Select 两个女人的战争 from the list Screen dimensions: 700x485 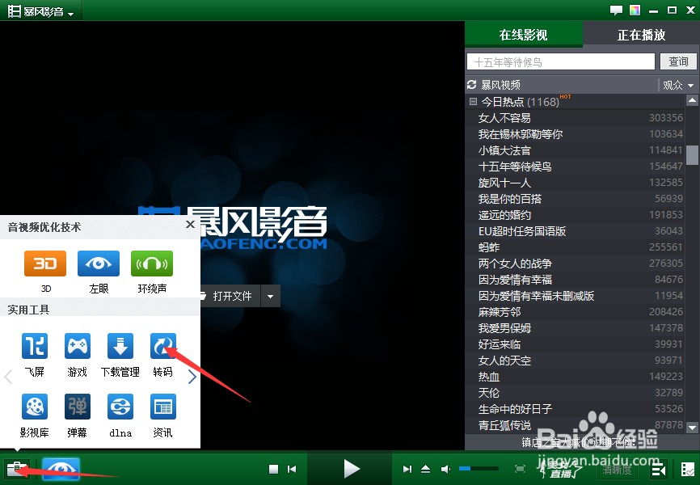(575, 263)
